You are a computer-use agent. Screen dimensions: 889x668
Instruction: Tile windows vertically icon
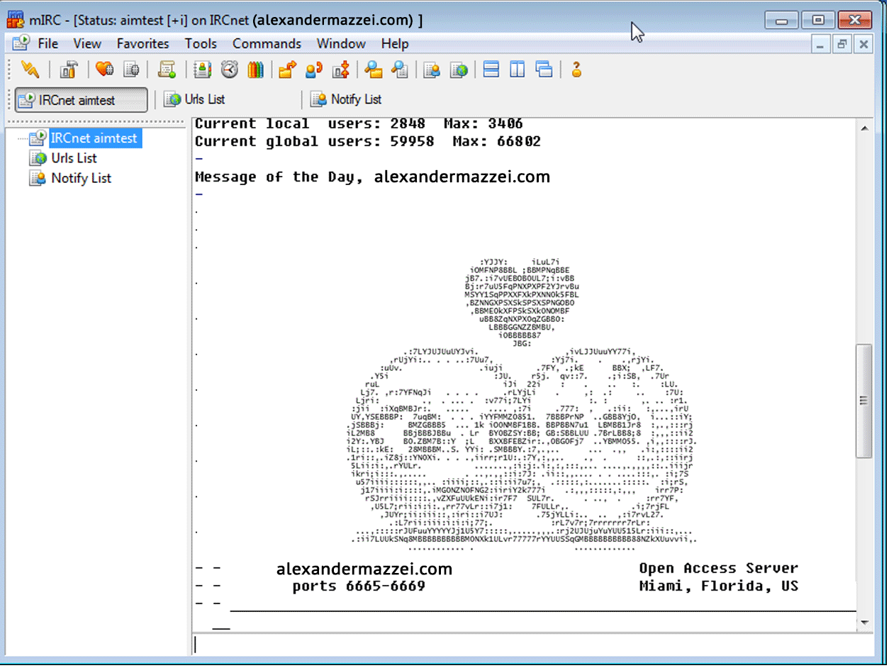[x=518, y=69]
